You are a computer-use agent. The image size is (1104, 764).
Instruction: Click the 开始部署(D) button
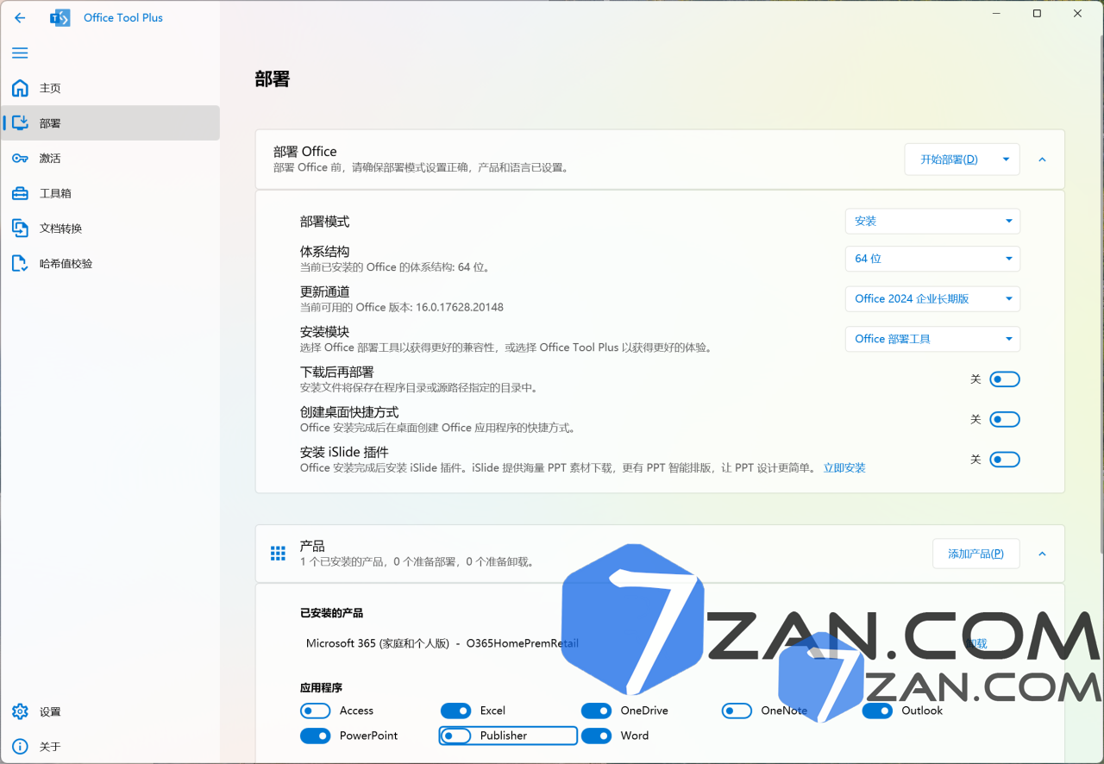point(949,160)
